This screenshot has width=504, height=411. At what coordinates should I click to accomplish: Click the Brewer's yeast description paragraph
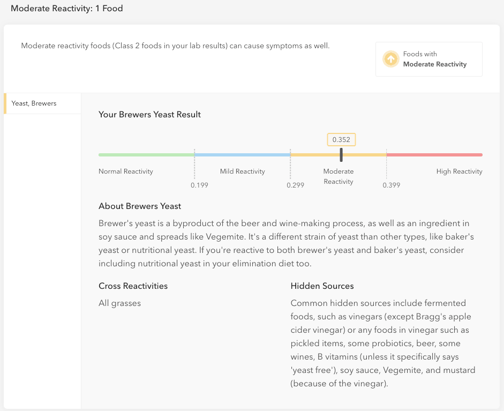(286, 243)
